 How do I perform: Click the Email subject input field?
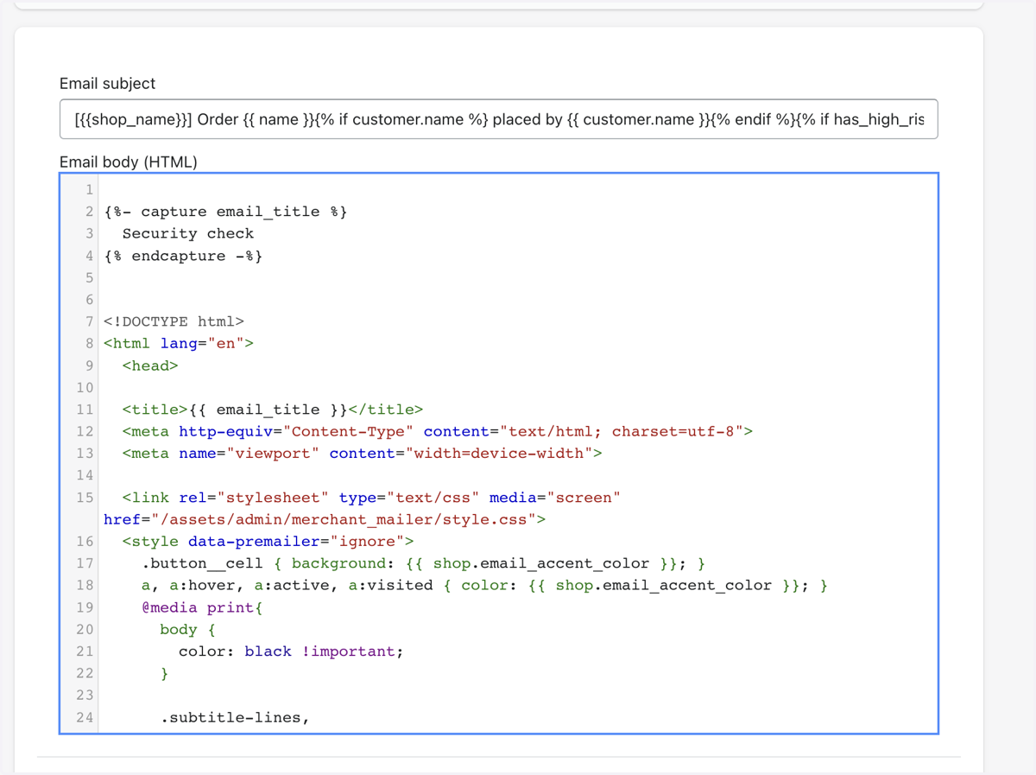click(499, 119)
